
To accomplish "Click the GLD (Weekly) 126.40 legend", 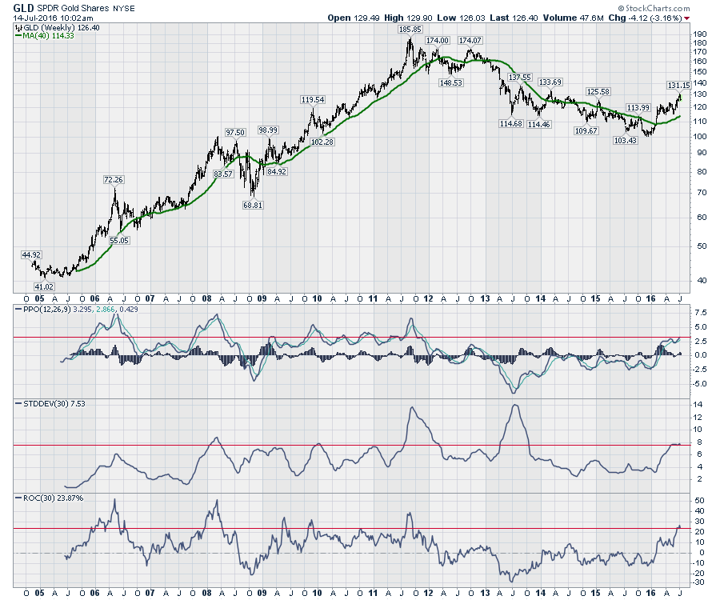I will click(57, 28).
